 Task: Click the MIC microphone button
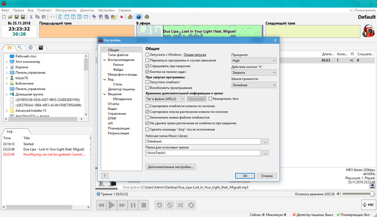[x=368, y=205]
